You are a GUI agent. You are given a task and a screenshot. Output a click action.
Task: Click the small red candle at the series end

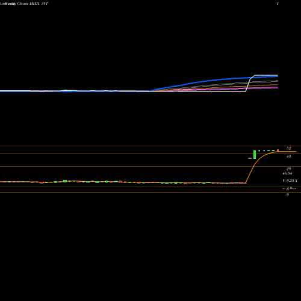tap(278, 150)
